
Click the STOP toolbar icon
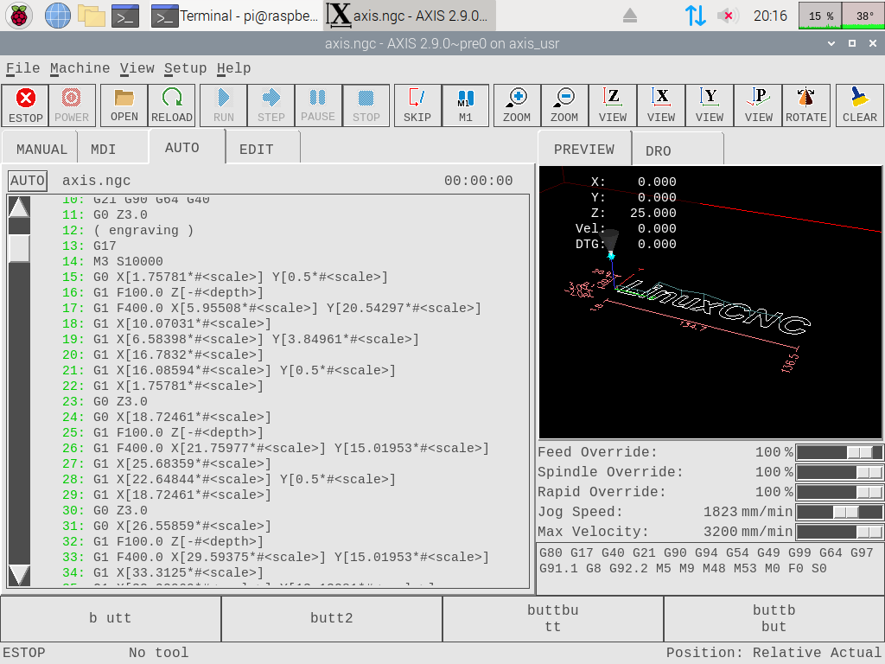[366, 105]
